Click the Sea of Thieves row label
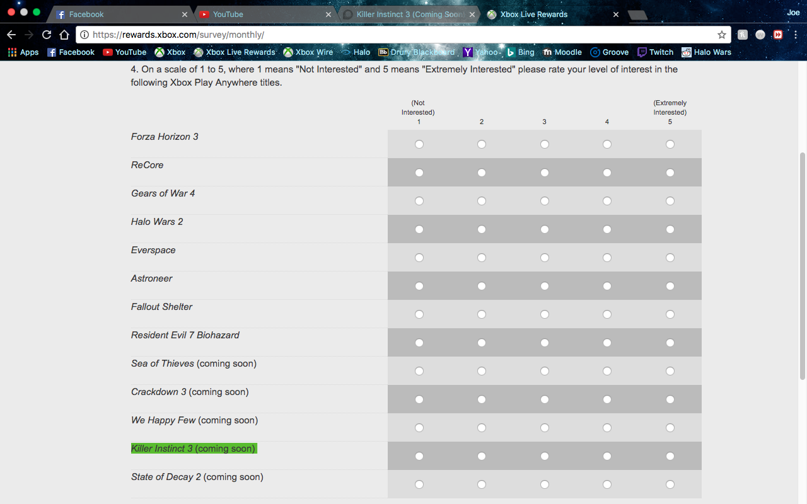 (x=194, y=364)
